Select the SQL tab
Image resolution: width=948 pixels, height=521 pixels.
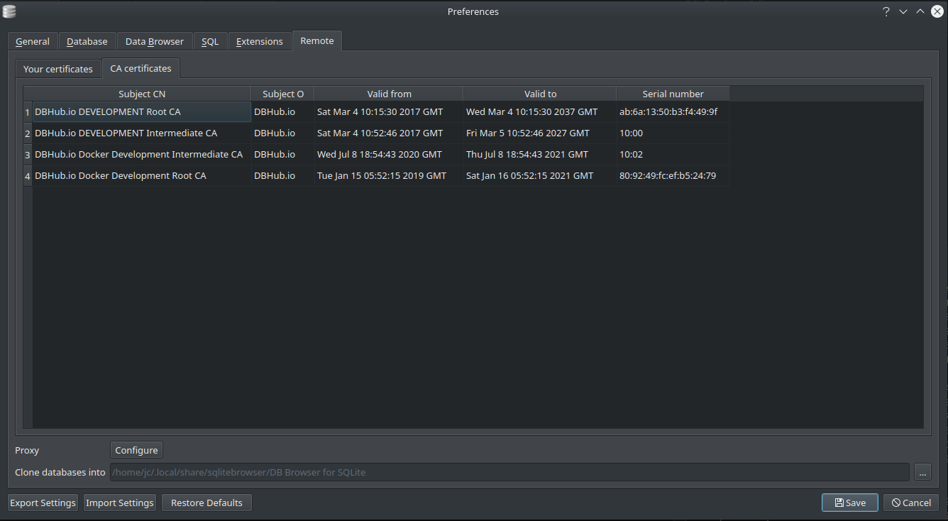pos(210,41)
